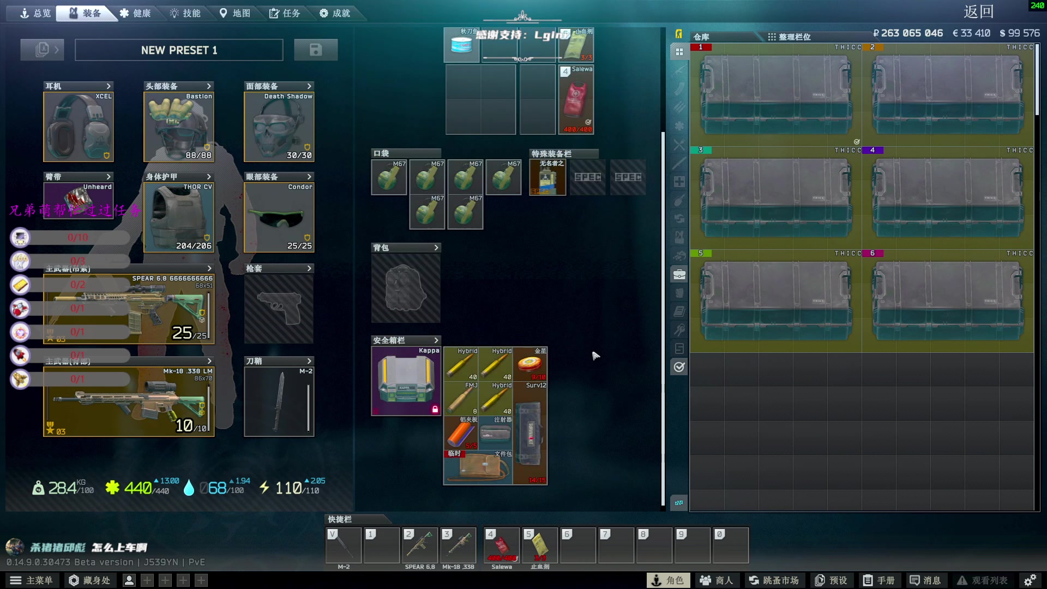Click the small teal icon below stash sidebar
The height and width of the screenshot is (589, 1047).
[679, 503]
